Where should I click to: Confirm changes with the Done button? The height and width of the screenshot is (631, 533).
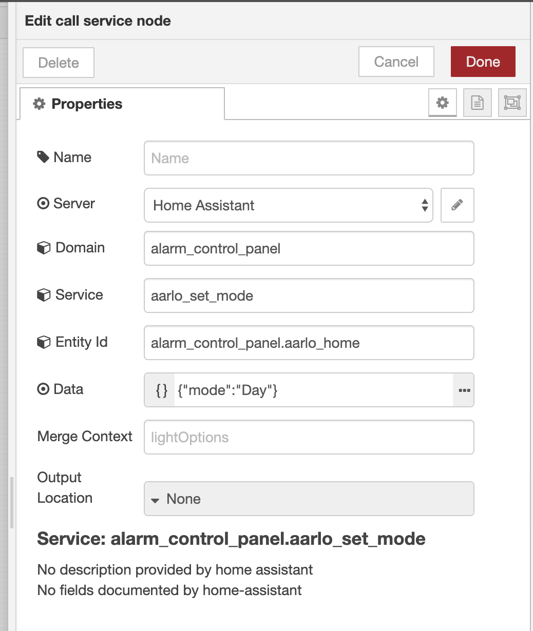pos(483,62)
